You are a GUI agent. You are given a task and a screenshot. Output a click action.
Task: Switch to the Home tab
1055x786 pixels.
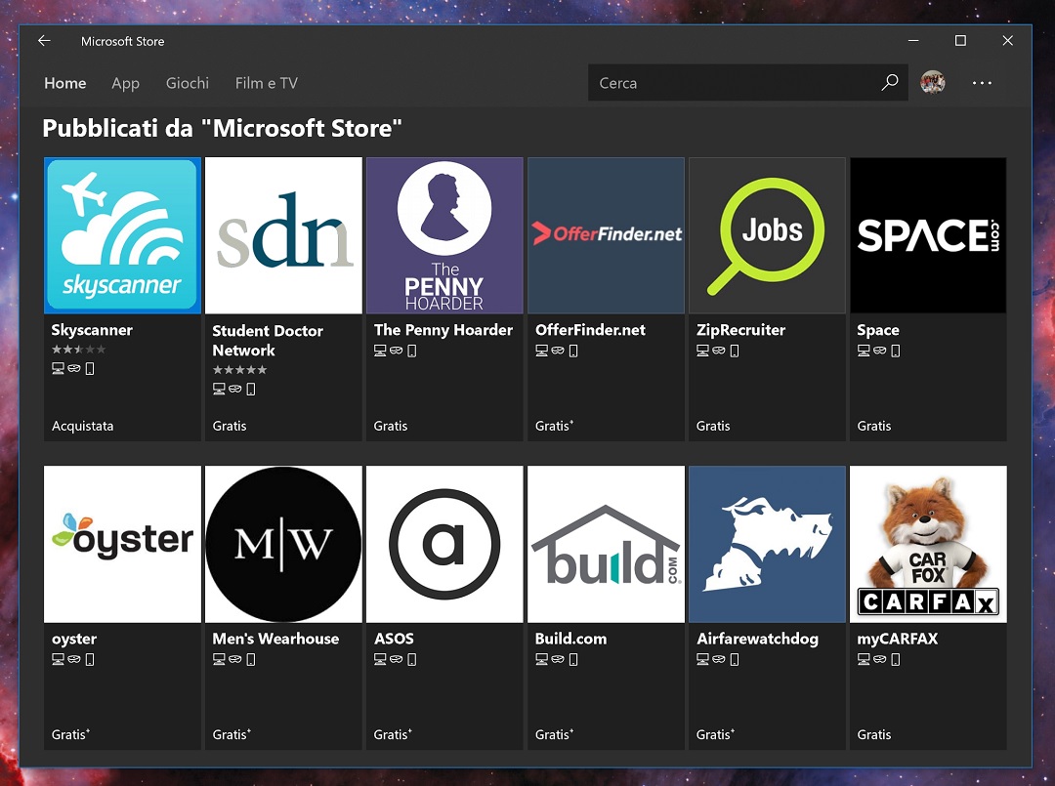point(65,83)
